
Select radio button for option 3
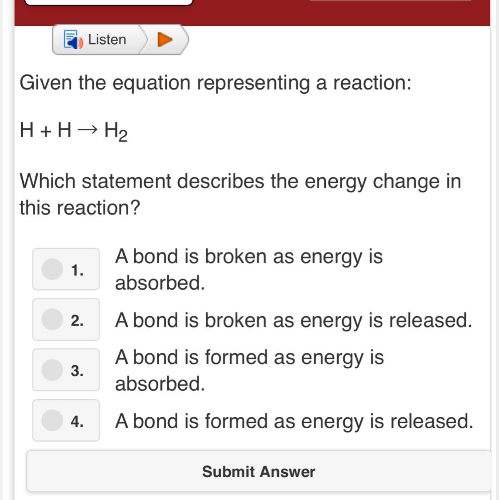[x=52, y=370]
